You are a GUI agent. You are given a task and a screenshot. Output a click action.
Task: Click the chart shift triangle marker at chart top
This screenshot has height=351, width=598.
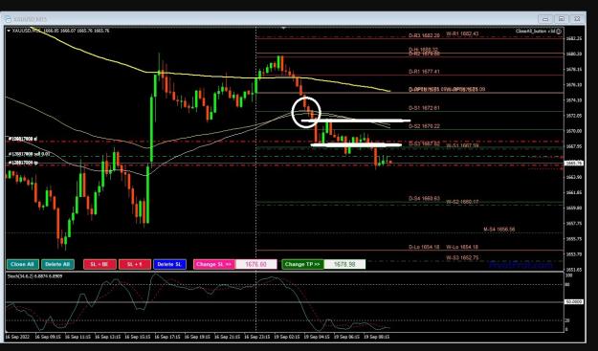coord(283,28)
